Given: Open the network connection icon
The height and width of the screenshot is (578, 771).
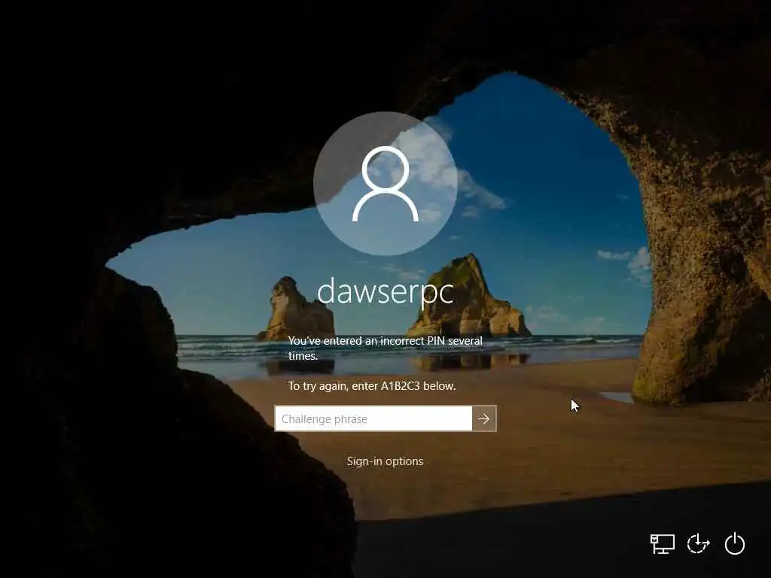Looking at the screenshot, I should tap(663, 544).
